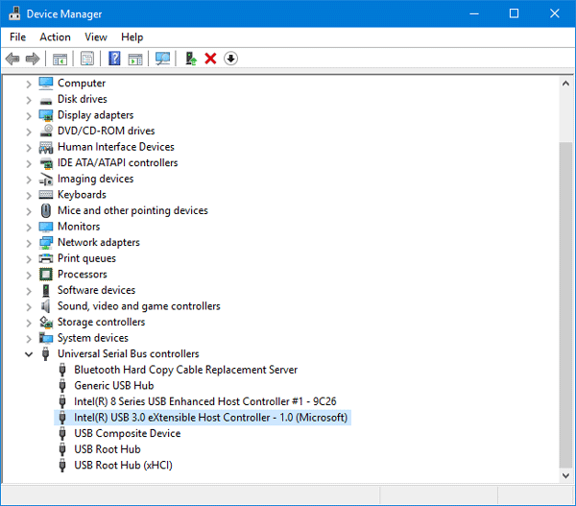Open the Action menu
576x506 pixels.
click(55, 36)
